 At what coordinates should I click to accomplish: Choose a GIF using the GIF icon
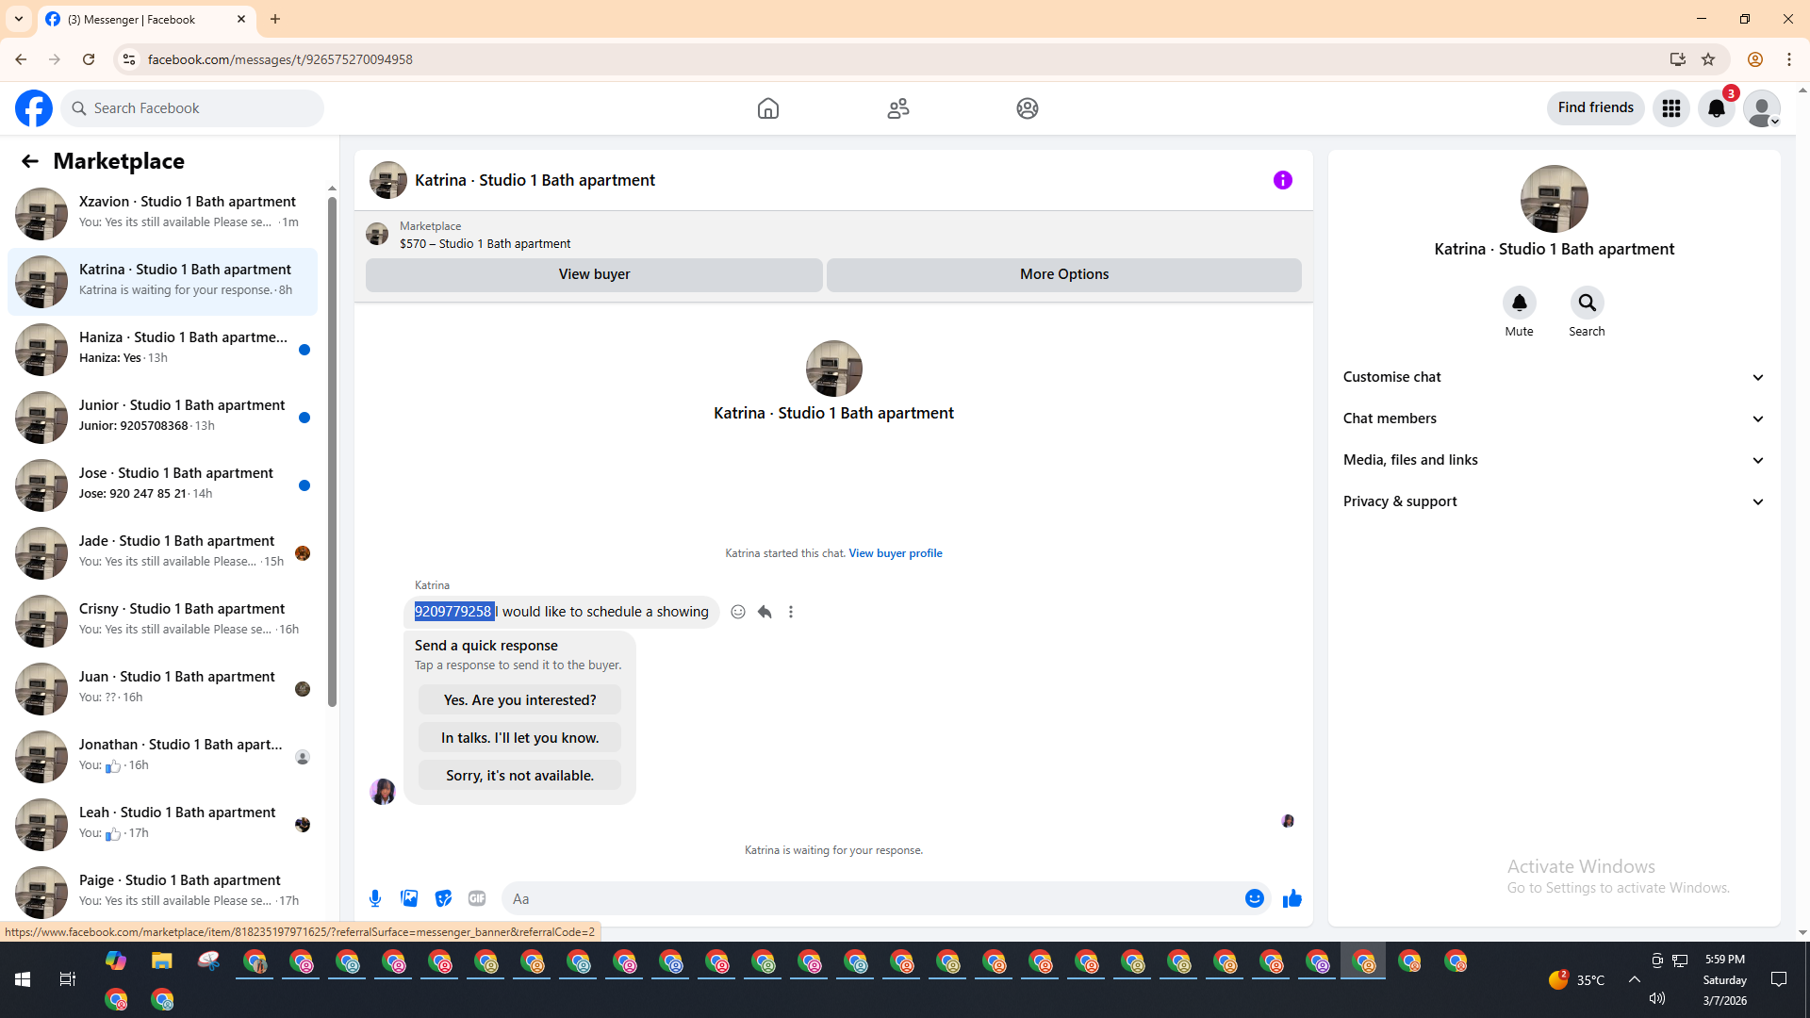click(x=477, y=898)
